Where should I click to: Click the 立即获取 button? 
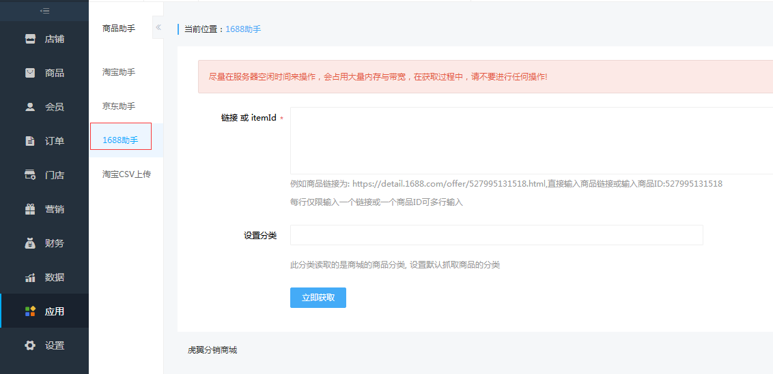point(318,298)
